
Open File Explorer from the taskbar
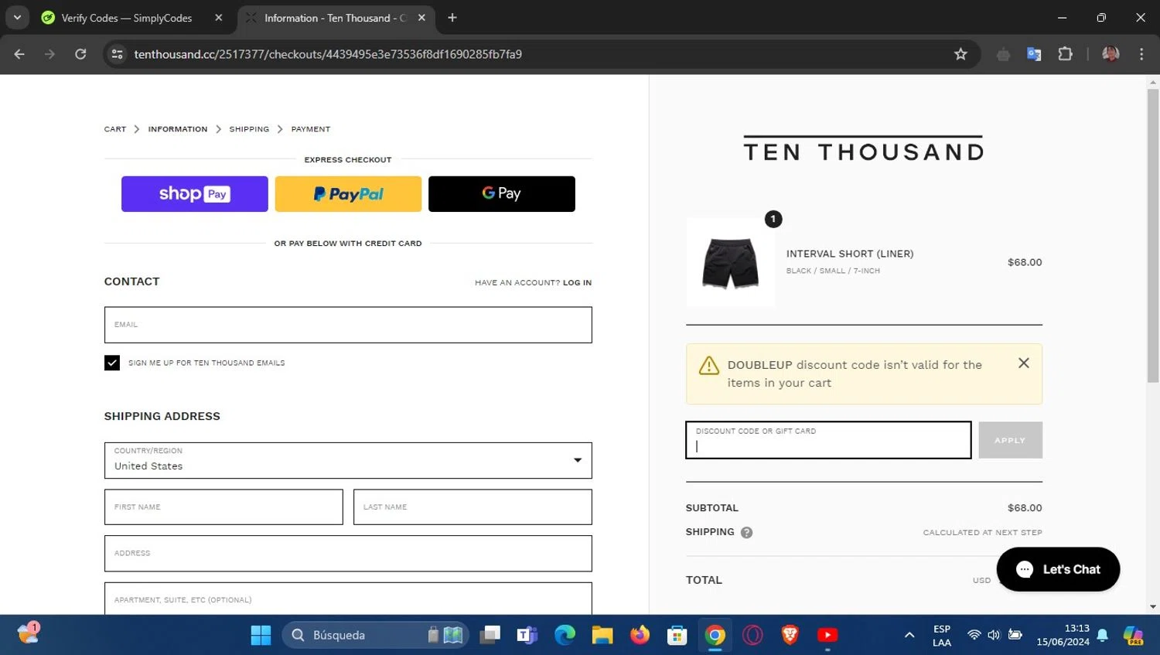coord(602,635)
